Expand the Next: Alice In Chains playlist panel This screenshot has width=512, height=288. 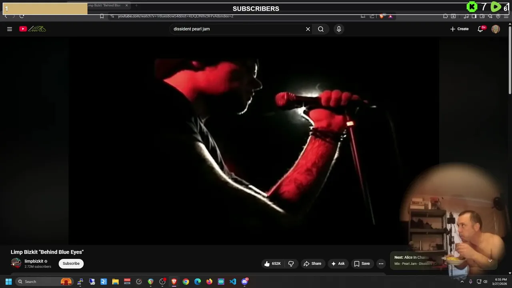tap(490, 260)
